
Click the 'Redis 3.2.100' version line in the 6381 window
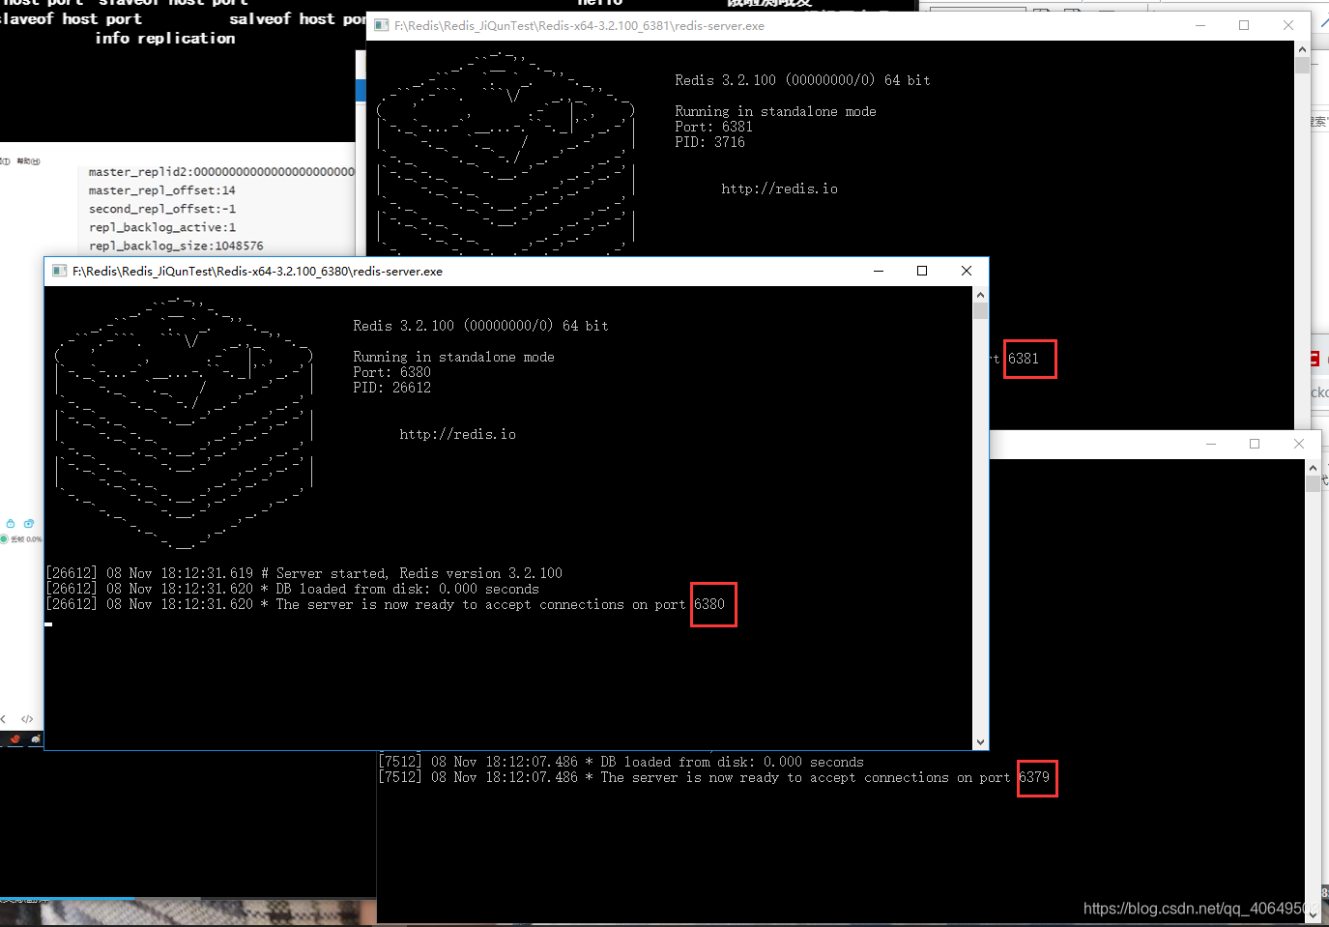(803, 80)
